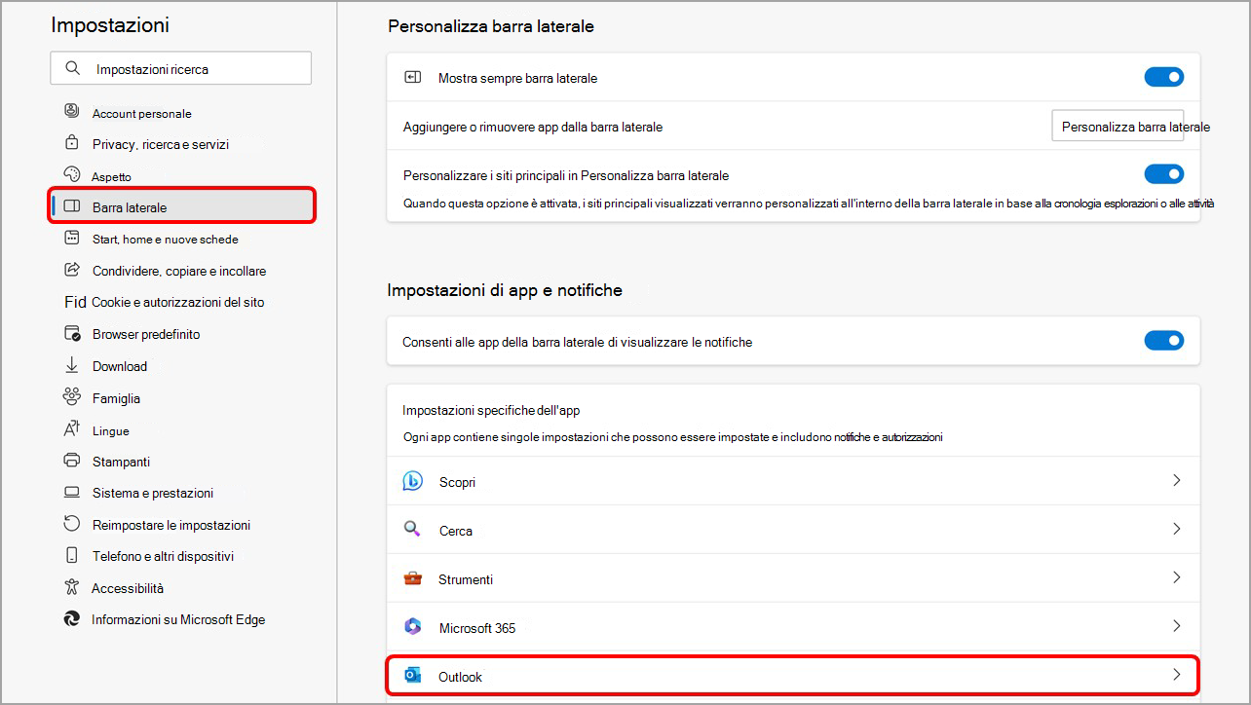The height and width of the screenshot is (705, 1251).
Task: Click the Accessibilità figure icon
Action: 70,587
